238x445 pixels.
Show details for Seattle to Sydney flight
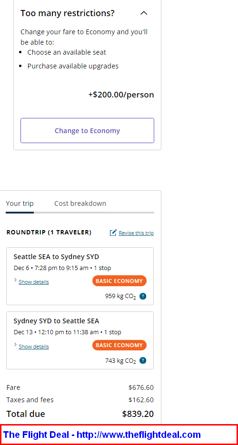click(33, 282)
